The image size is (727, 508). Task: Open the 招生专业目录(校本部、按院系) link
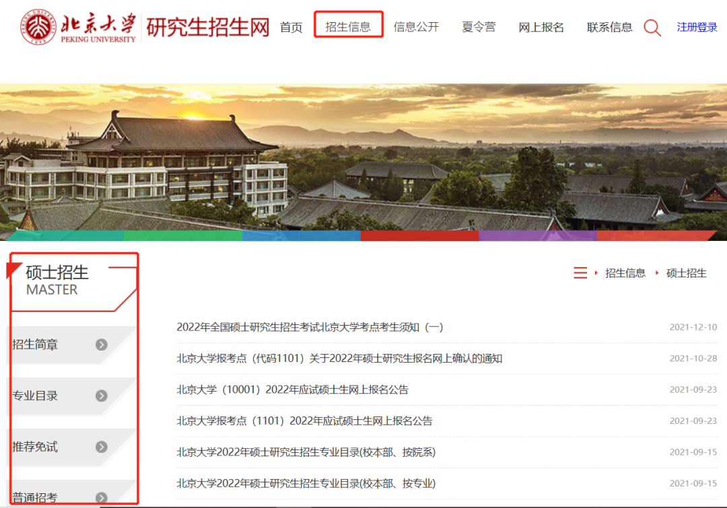point(306,452)
